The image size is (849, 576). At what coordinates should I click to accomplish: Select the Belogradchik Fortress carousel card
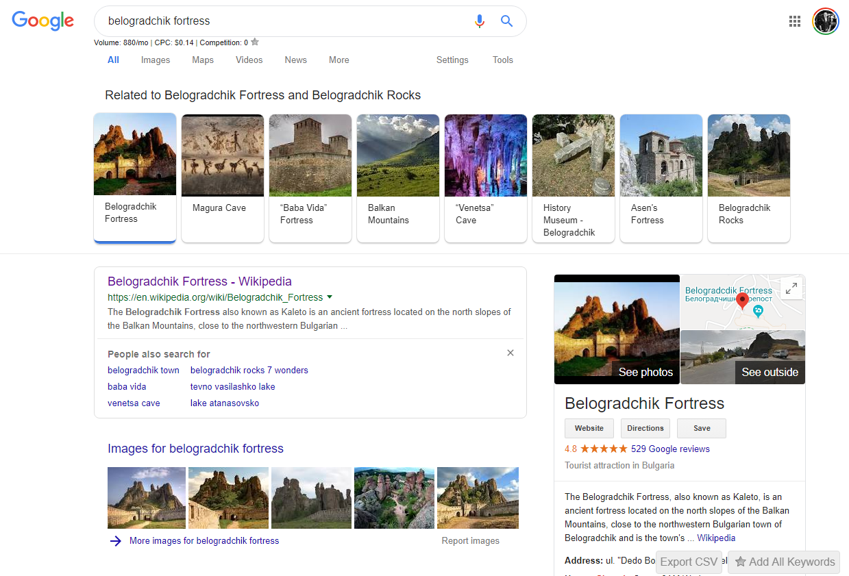click(x=135, y=178)
